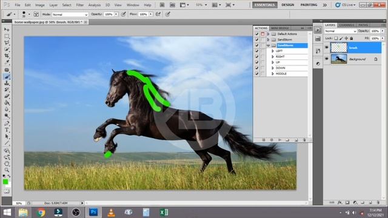Viewport: 388px width, 218px height.
Task: Enable Lock all for layer
Action: (x=352, y=38)
